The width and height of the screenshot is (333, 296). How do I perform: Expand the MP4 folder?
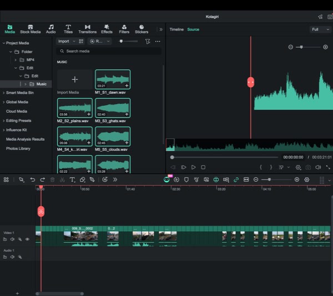(x=16, y=60)
